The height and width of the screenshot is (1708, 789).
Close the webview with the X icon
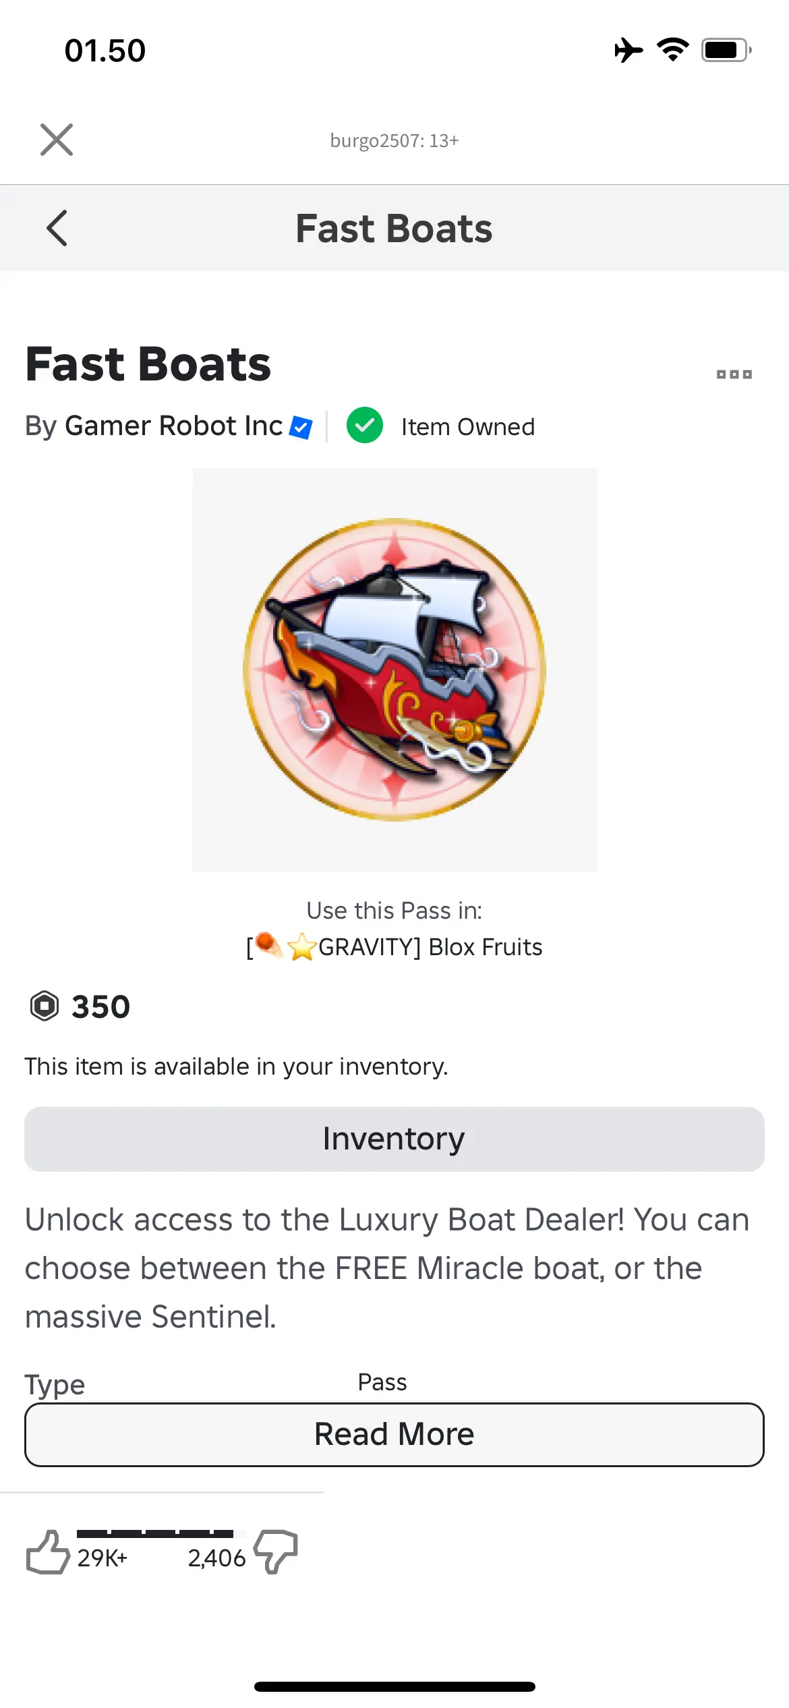click(x=57, y=140)
